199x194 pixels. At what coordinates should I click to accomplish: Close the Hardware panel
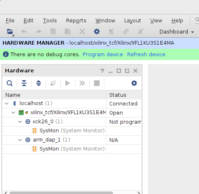[x=135, y=71]
